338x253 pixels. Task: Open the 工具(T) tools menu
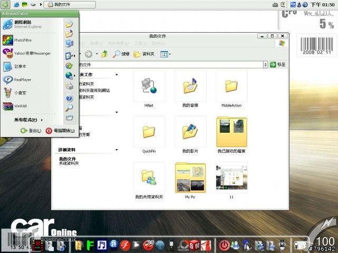140,43
